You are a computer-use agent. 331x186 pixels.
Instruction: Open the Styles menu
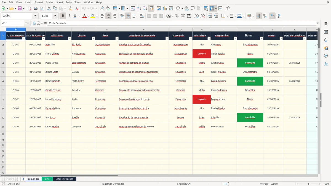[x=50, y=2]
